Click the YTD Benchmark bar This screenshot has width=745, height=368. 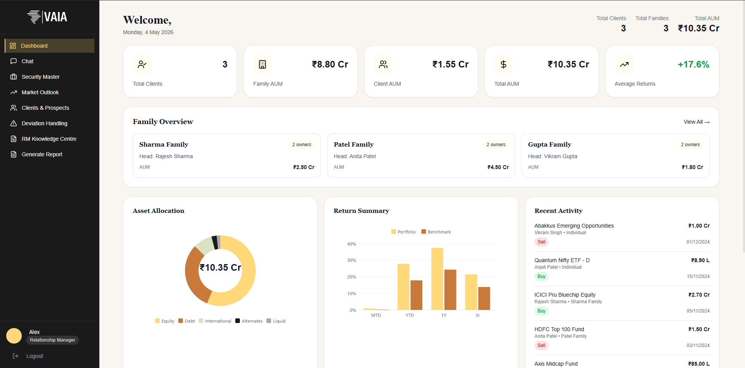[x=416, y=295]
